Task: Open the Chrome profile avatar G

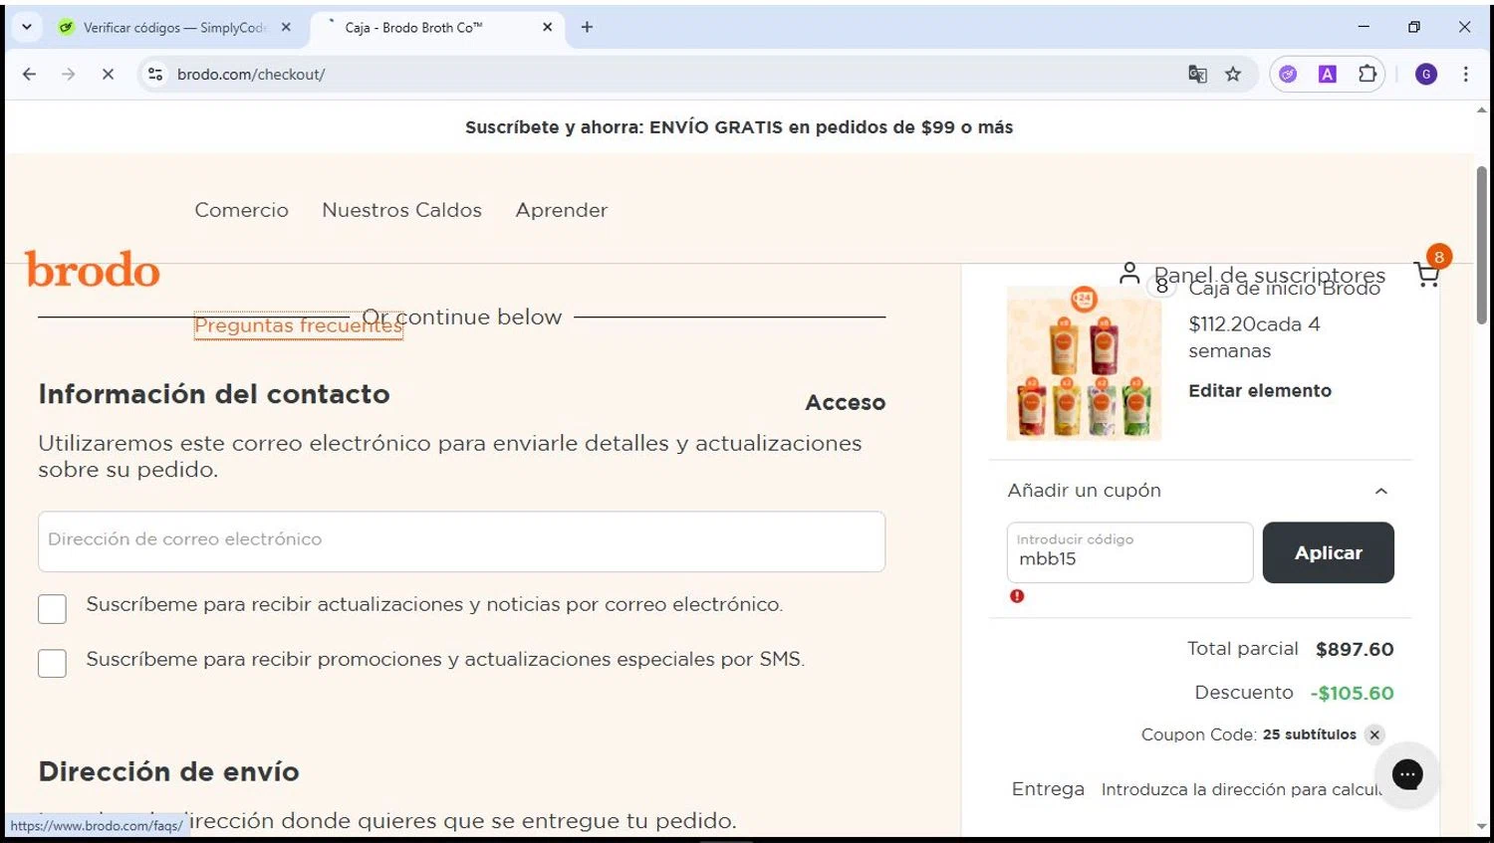Action: point(1426,74)
